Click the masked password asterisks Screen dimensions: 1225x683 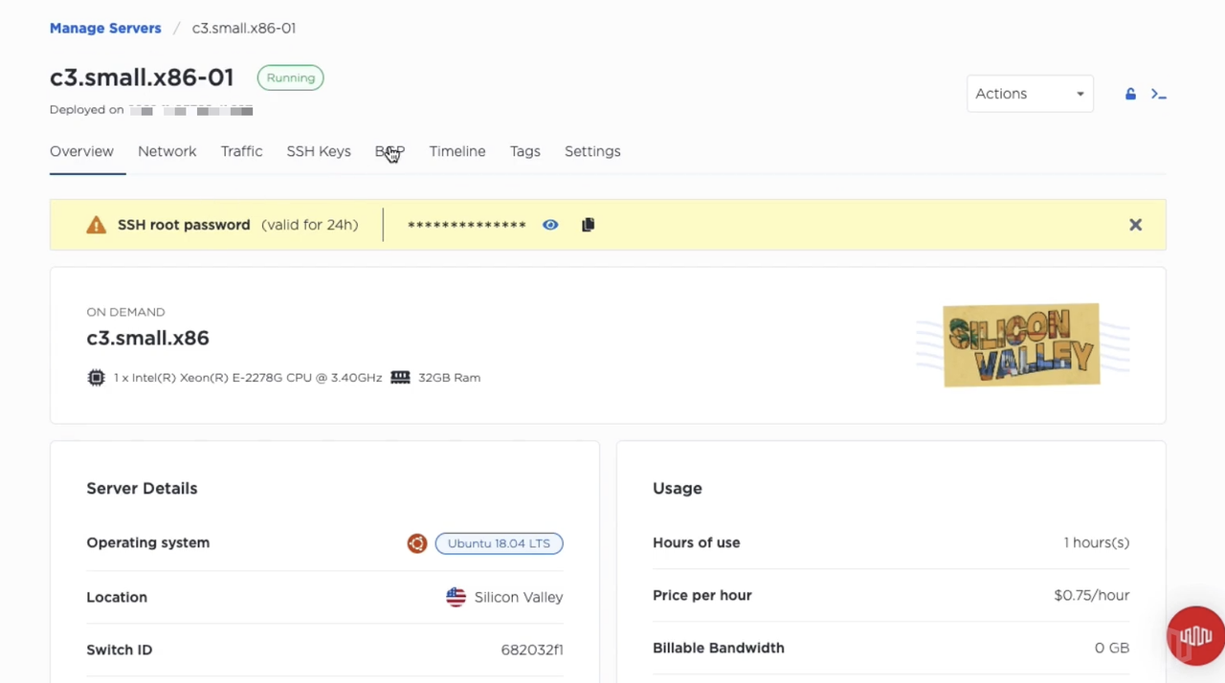(x=467, y=226)
